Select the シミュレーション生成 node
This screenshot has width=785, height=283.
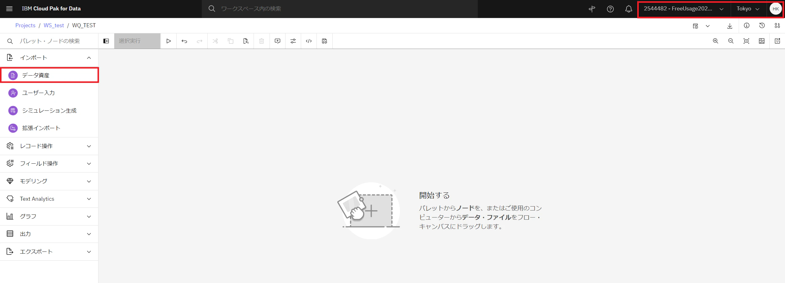[49, 110]
